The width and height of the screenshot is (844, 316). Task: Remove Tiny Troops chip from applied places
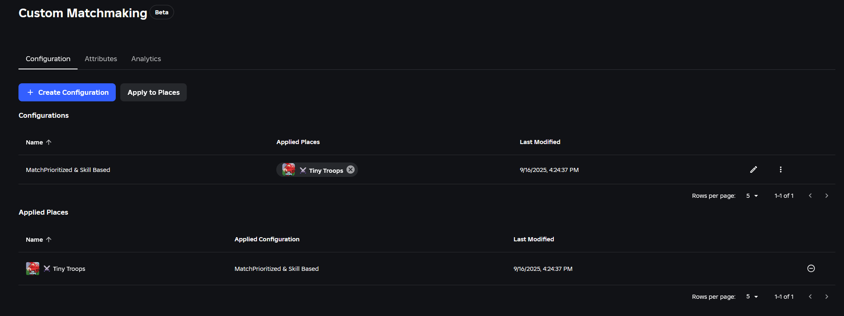coord(351,169)
